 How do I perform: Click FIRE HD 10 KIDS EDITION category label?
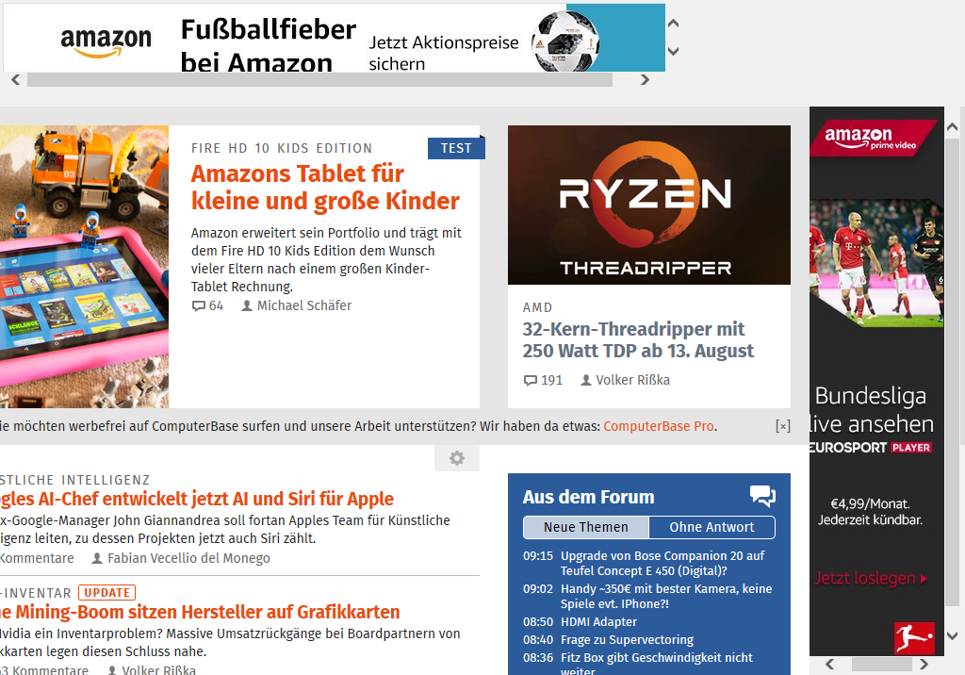pos(282,148)
